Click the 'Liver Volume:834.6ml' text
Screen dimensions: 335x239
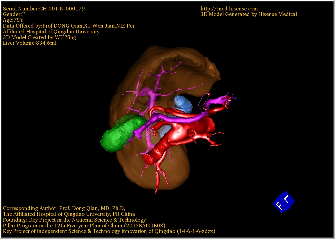pos(30,43)
